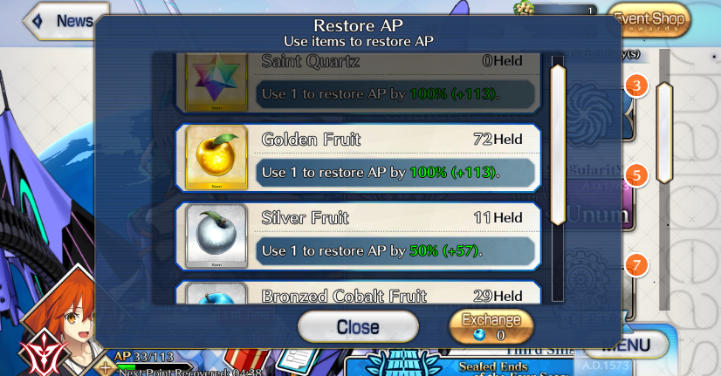Open the MENU button

click(x=626, y=345)
